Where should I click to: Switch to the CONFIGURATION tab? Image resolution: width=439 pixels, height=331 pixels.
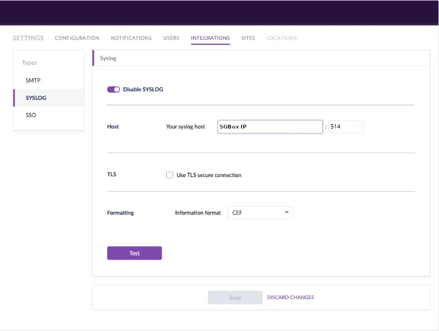(77, 38)
